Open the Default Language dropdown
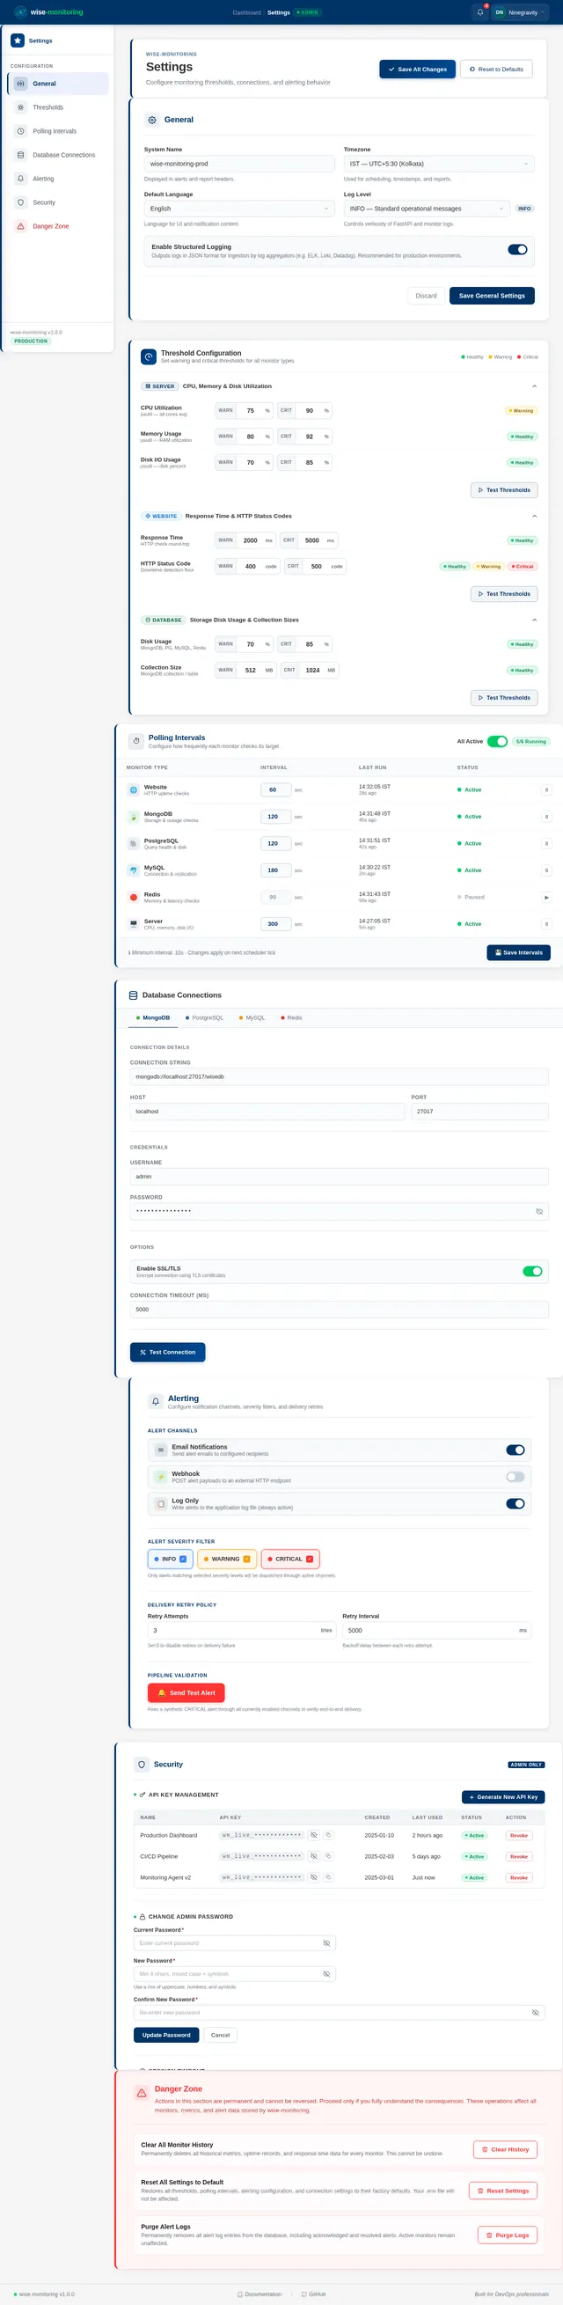This screenshot has width=563, height=2305. tap(239, 209)
